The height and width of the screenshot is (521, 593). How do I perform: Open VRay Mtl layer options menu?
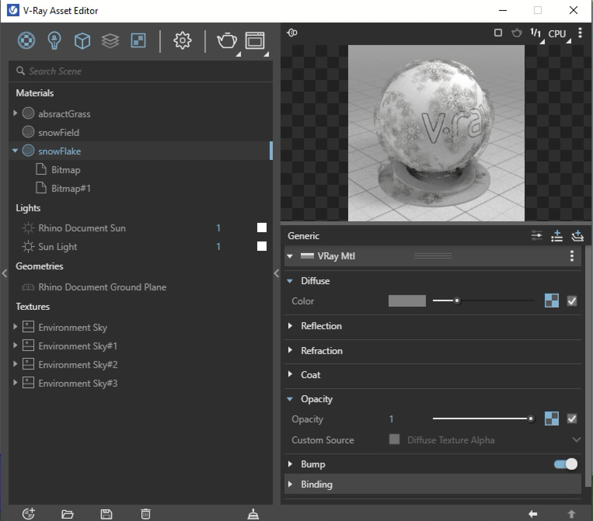point(572,256)
